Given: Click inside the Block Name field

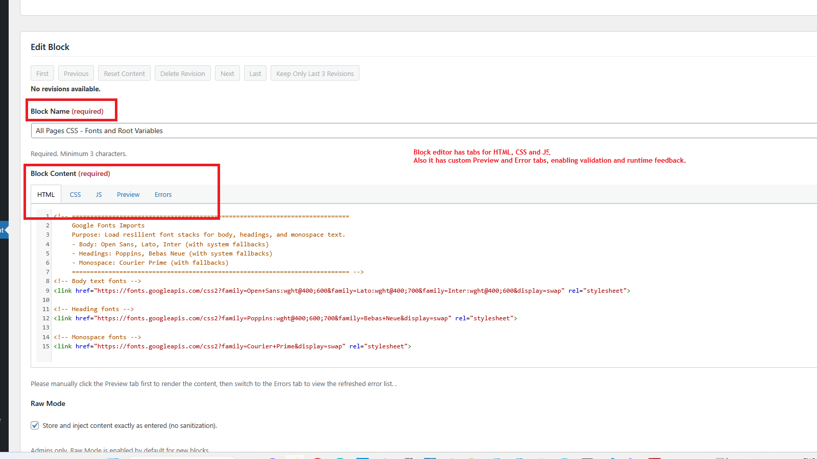Looking at the screenshot, I should (204, 131).
